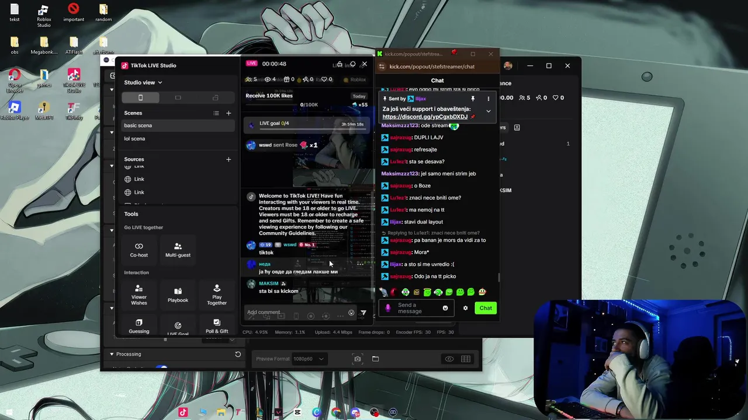The height and width of the screenshot is (420, 748).
Task: Take a preview screenshot with camera icon
Action: (358, 359)
